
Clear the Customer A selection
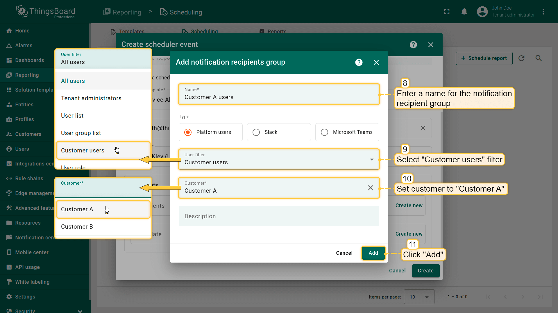point(370,188)
